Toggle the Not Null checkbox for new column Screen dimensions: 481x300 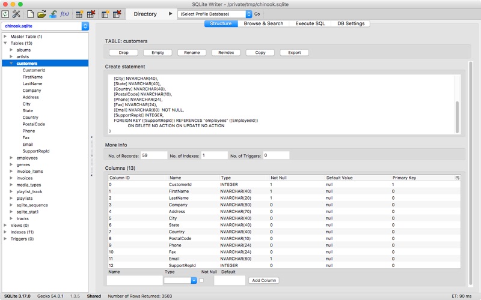tap(201, 280)
